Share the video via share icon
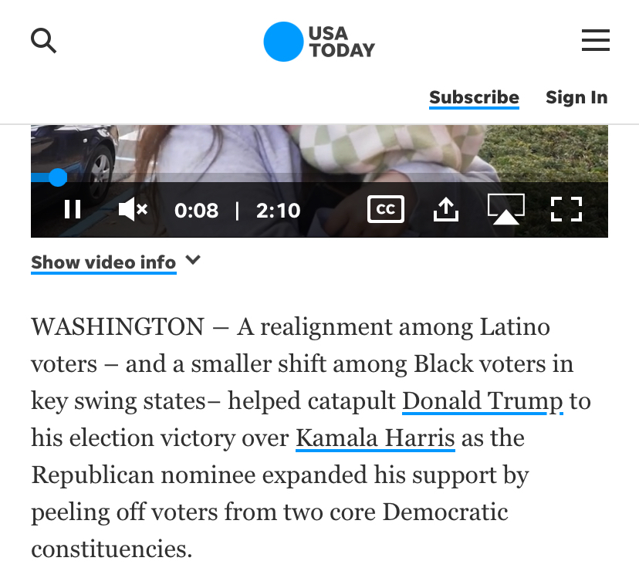The width and height of the screenshot is (639, 588). click(446, 209)
